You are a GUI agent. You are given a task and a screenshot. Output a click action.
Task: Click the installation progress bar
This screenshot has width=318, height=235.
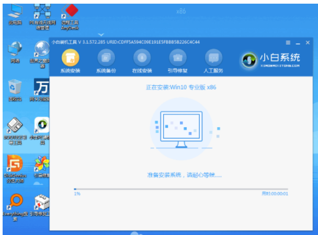181,189
